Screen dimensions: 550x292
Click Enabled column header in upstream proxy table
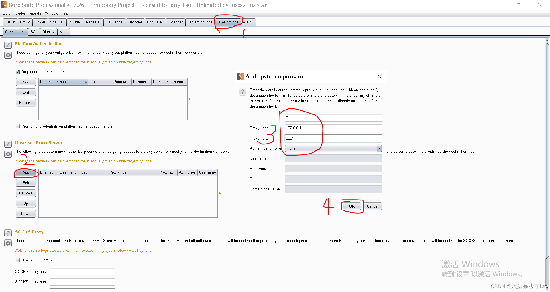pos(48,172)
